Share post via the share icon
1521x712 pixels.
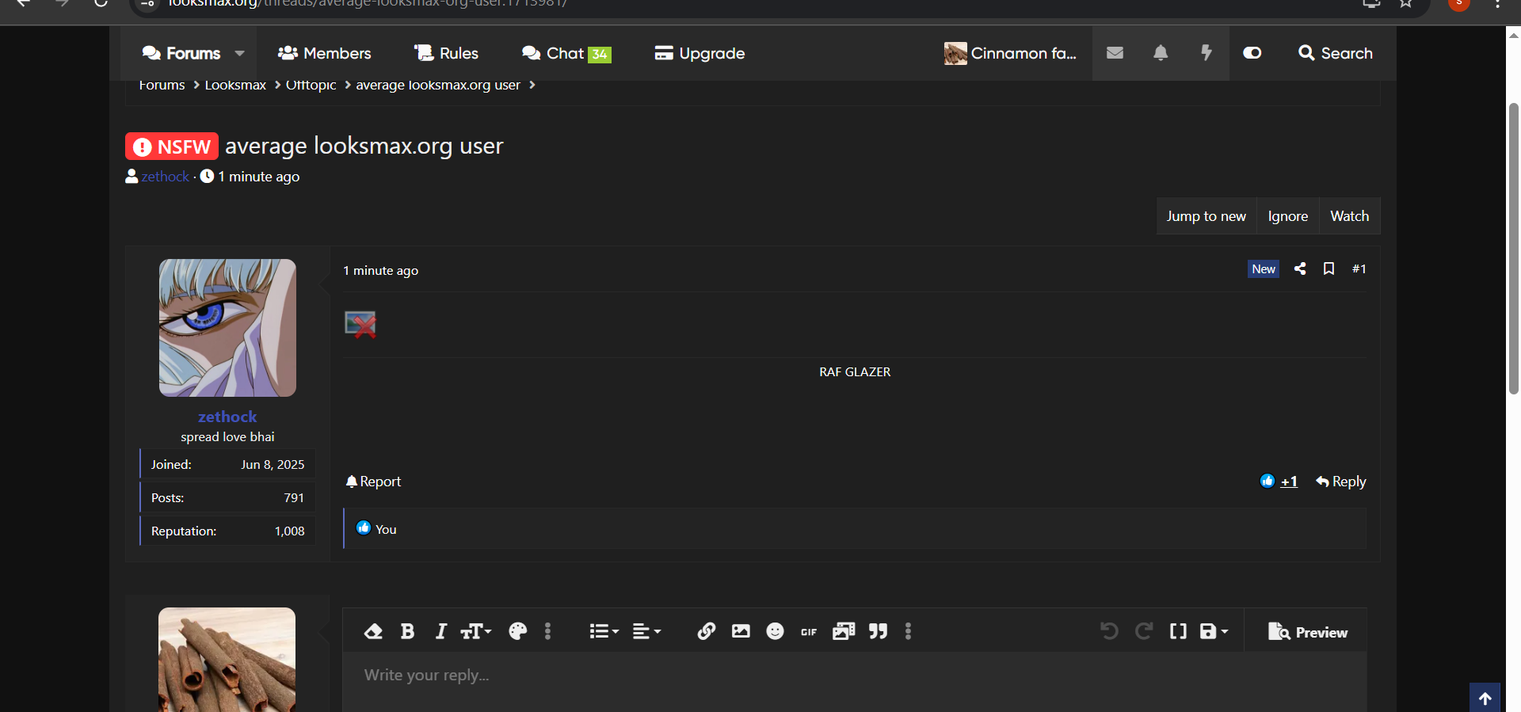[1300, 268]
